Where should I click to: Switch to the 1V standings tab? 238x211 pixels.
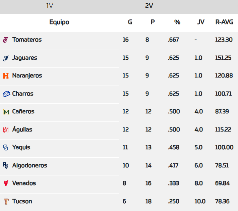click(50, 6)
